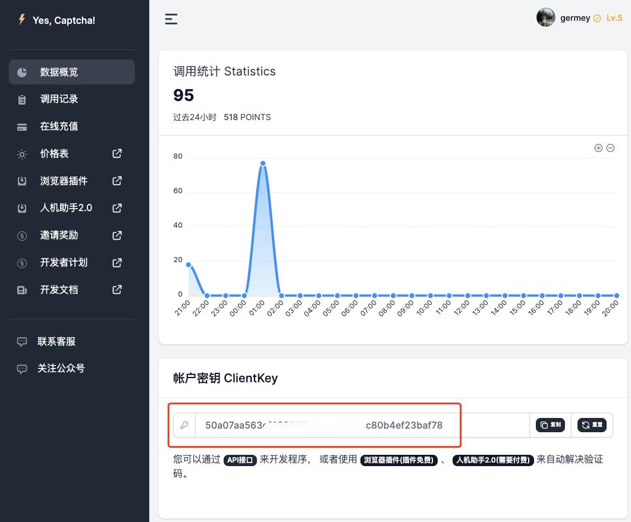
Task: Click the 复制 copy button for ClientKey
Action: (551, 425)
